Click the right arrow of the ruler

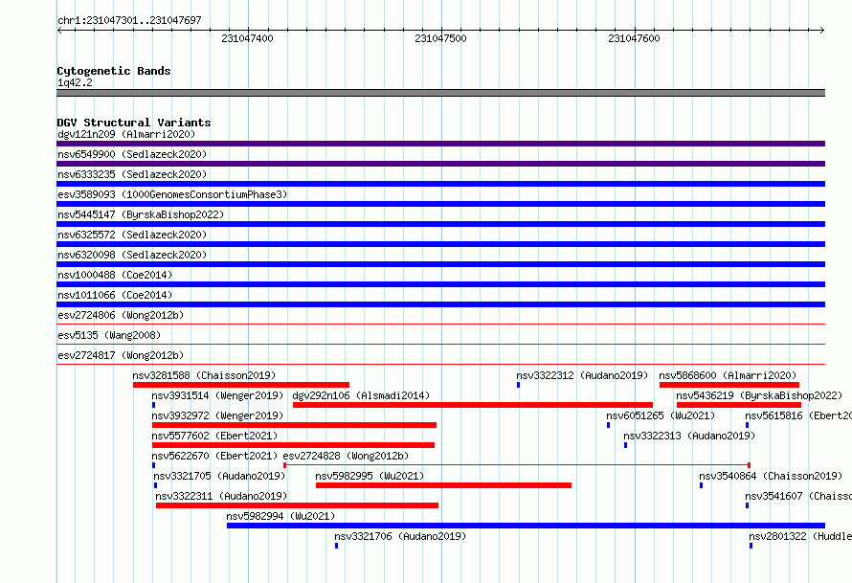(821, 30)
